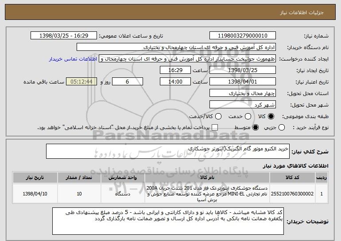Click the نام دستگاه خریدار field

[x=176, y=47]
